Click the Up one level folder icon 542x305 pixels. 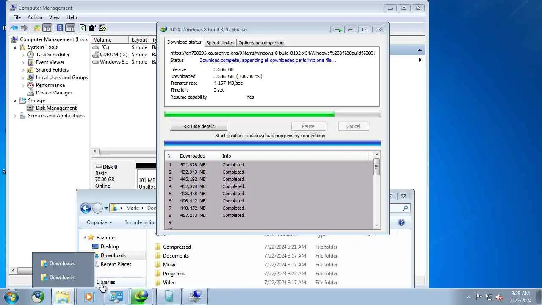37,28
